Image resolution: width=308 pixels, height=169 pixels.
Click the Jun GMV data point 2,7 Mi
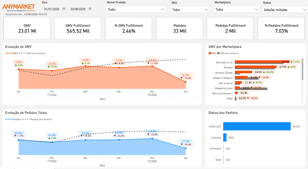pos(185,82)
